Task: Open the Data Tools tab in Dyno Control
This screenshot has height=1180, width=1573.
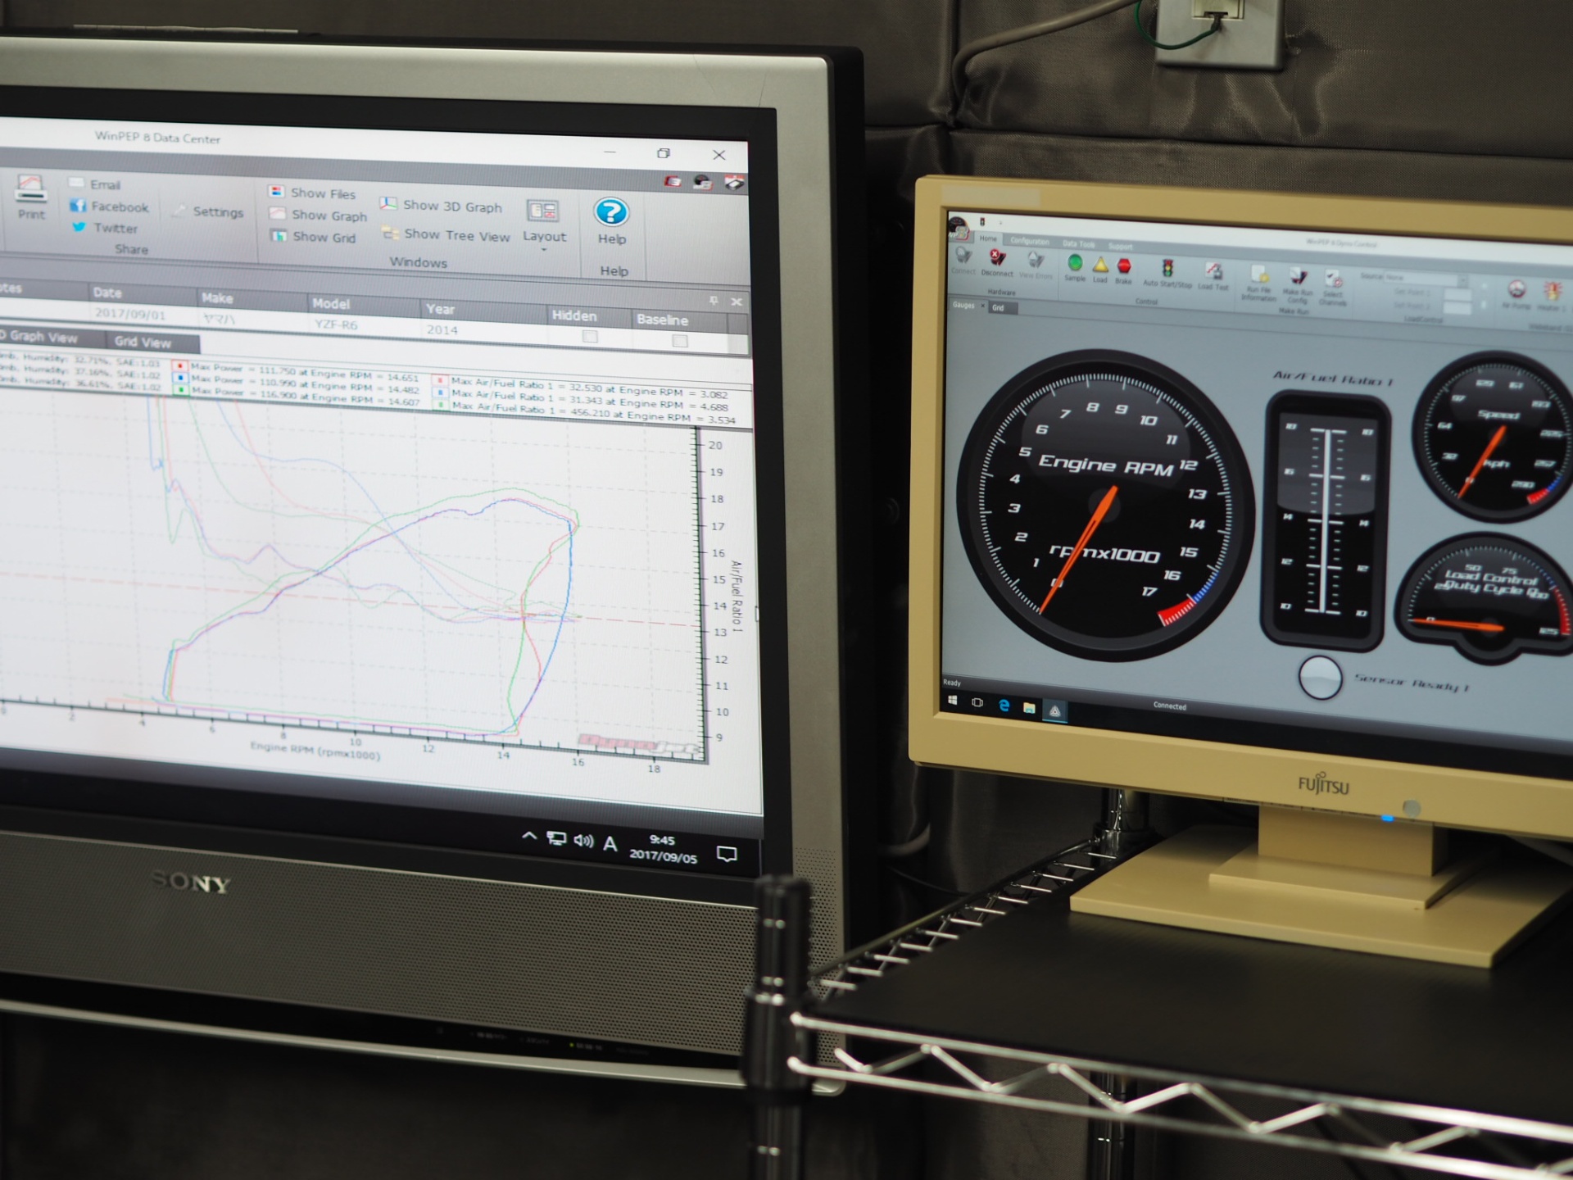Action: (x=1078, y=243)
